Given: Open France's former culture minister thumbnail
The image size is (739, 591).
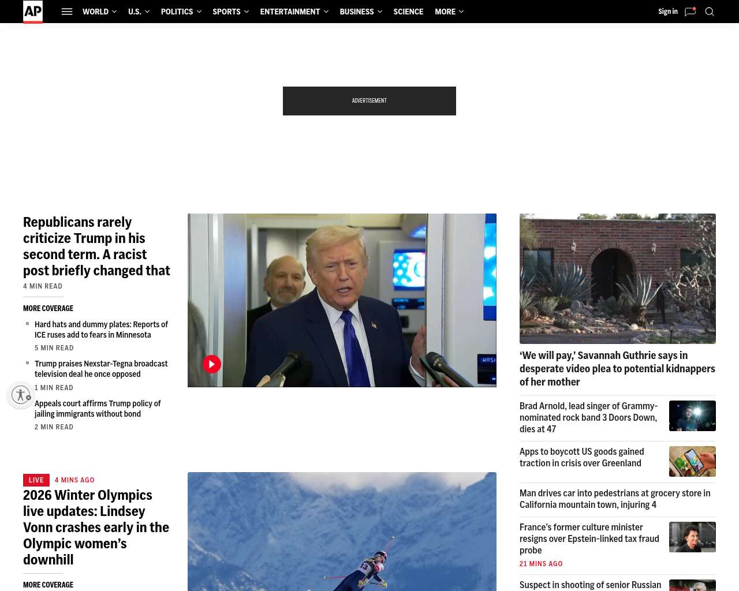Looking at the screenshot, I should pos(692,537).
